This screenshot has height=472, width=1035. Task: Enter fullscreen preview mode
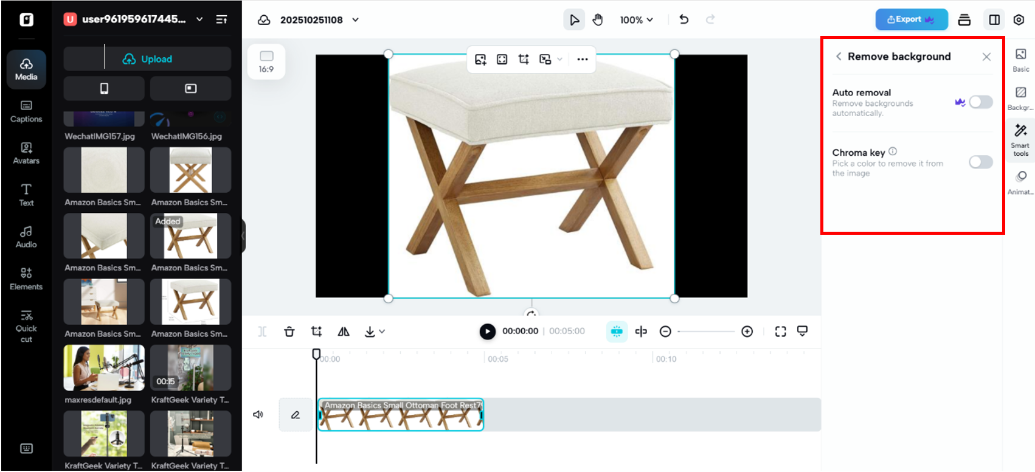coord(781,331)
